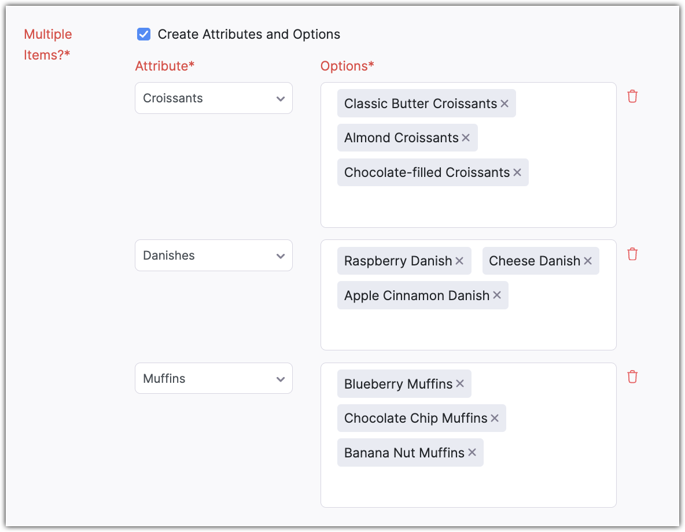Image resolution: width=685 pixels, height=532 pixels.
Task: Open the Croissants attribute dropdown
Action: pos(213,98)
